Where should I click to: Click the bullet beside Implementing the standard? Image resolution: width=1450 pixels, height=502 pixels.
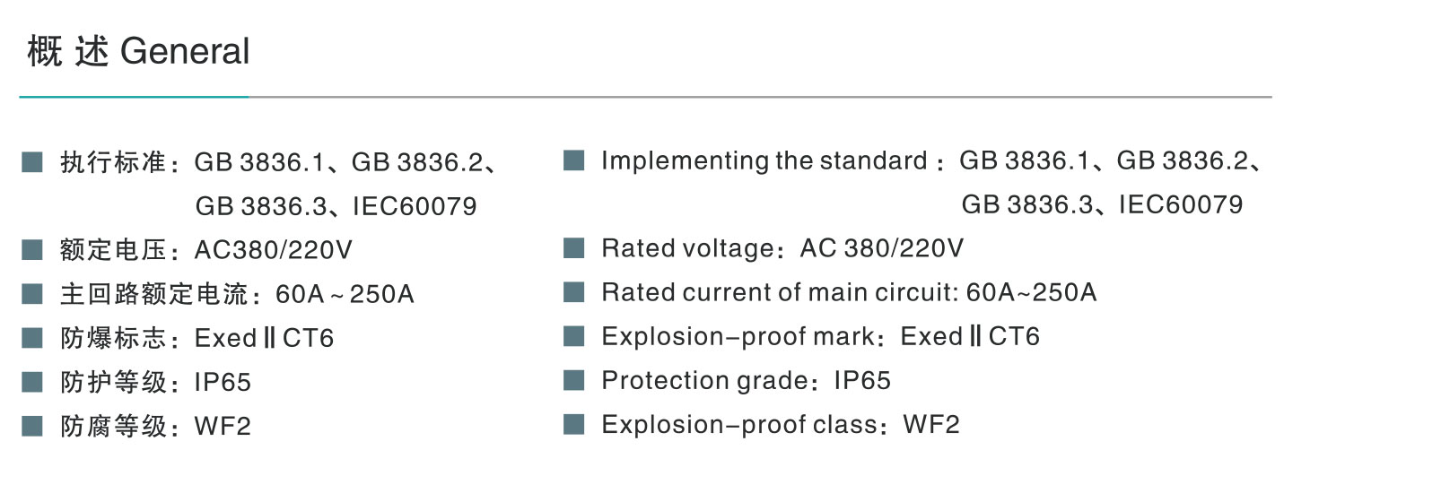tap(573, 160)
